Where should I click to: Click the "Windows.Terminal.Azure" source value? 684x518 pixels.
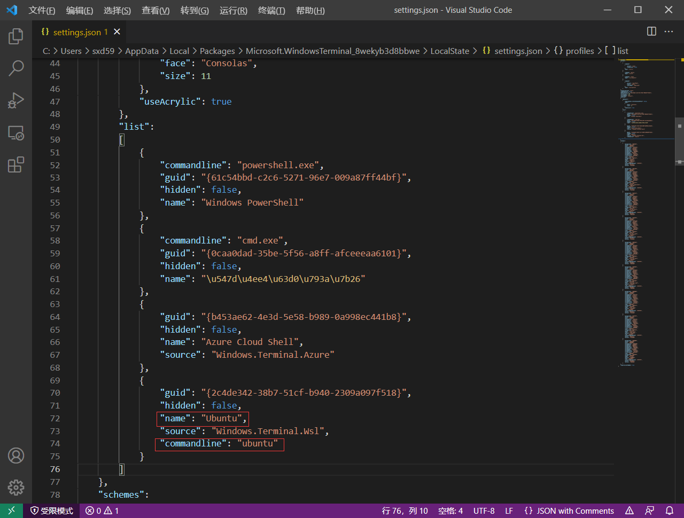click(x=273, y=355)
